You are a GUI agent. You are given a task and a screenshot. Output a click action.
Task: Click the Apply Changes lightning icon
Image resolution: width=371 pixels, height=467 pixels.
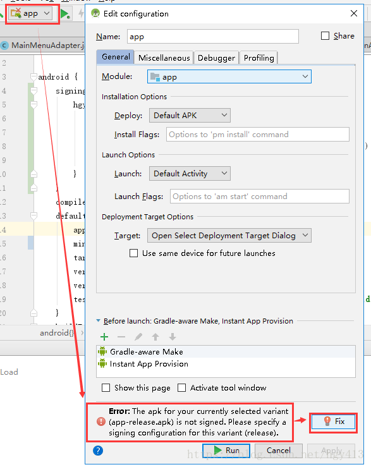[x=81, y=13]
